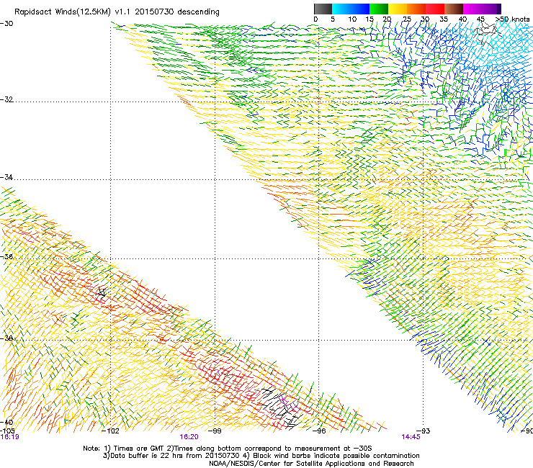The width and height of the screenshot is (533, 468).
Task: Click the yellow 20-25 knots legend swatch
Action: [398, 9]
